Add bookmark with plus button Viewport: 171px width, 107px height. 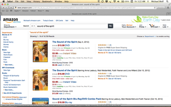11,8
